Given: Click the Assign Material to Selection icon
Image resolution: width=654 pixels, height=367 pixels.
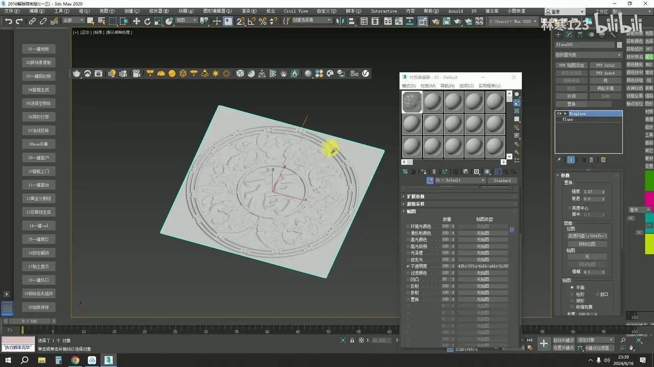Looking at the screenshot, I should 412,172.
